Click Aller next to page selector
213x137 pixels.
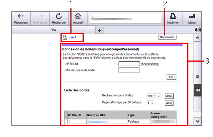pos(169,103)
